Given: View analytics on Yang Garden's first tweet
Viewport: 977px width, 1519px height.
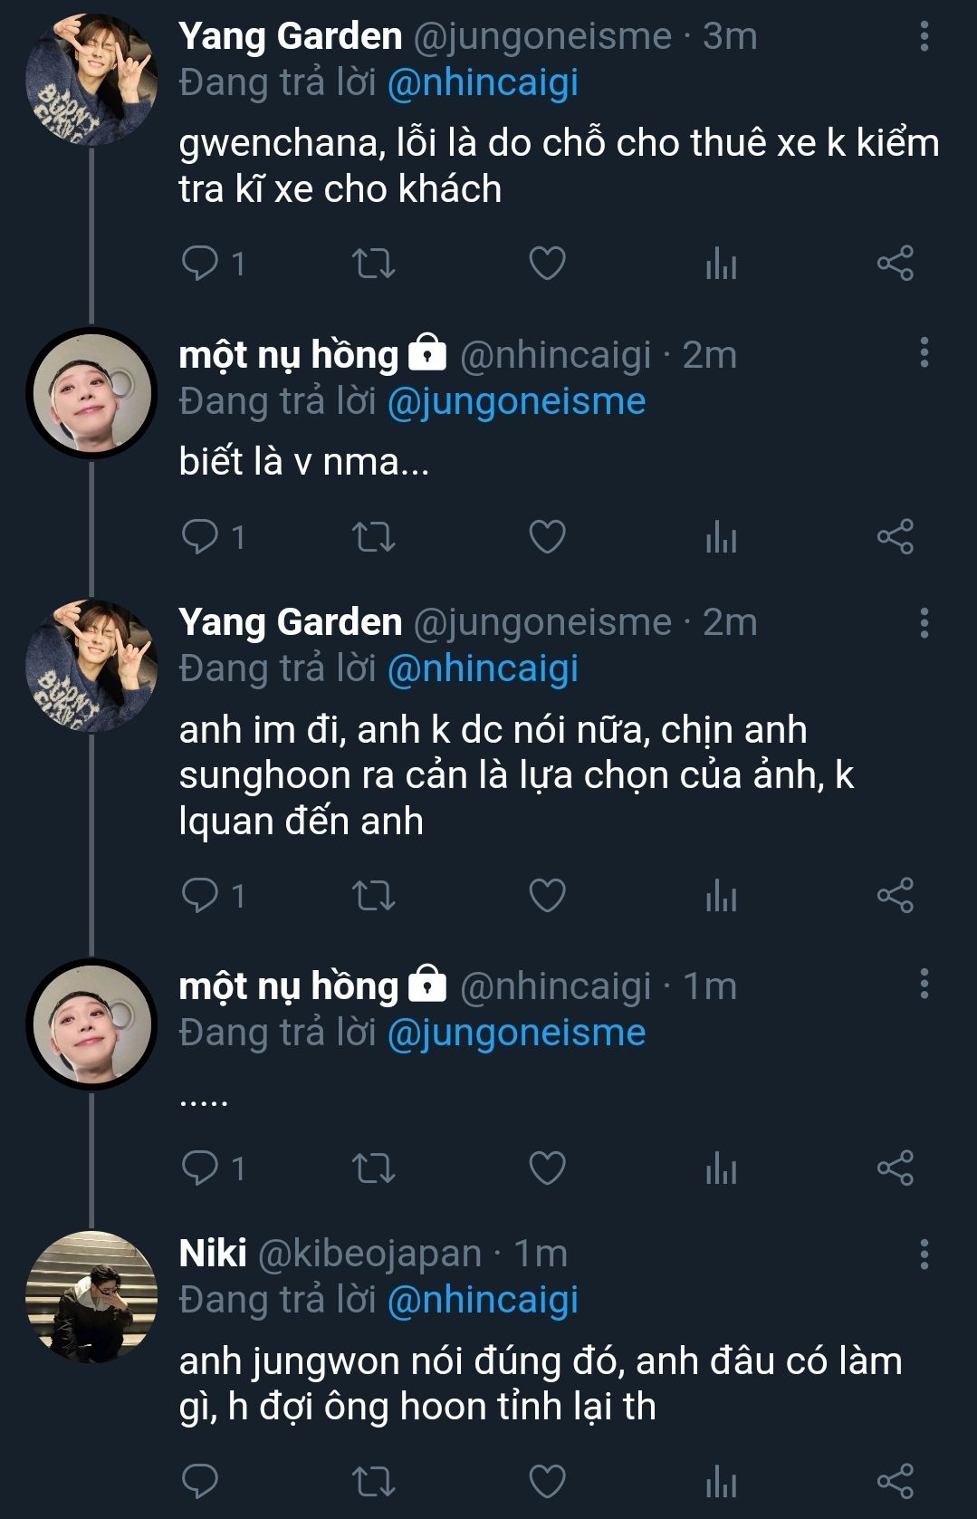Looking at the screenshot, I should (x=721, y=264).
